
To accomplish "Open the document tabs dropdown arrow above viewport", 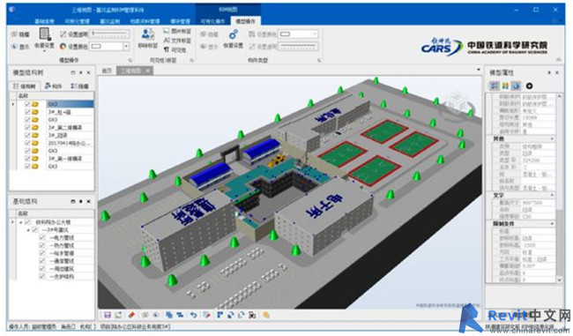I will click(x=479, y=70).
